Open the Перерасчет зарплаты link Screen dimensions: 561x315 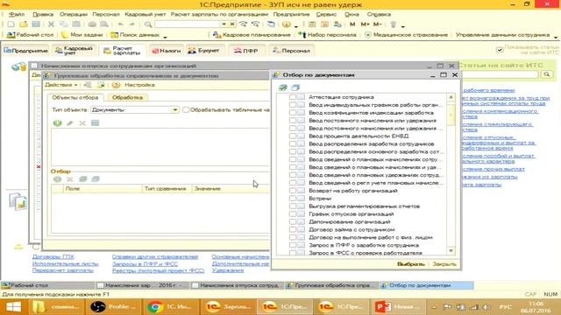(63, 270)
